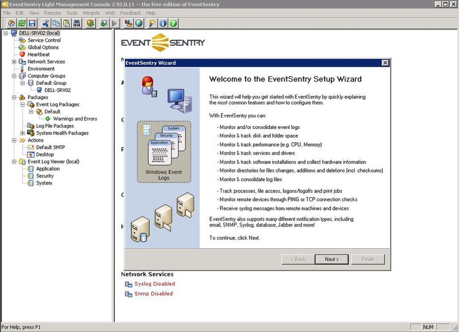The width and height of the screenshot is (459, 332).
Task: Collapse the Default package node
Action: tap(31, 112)
